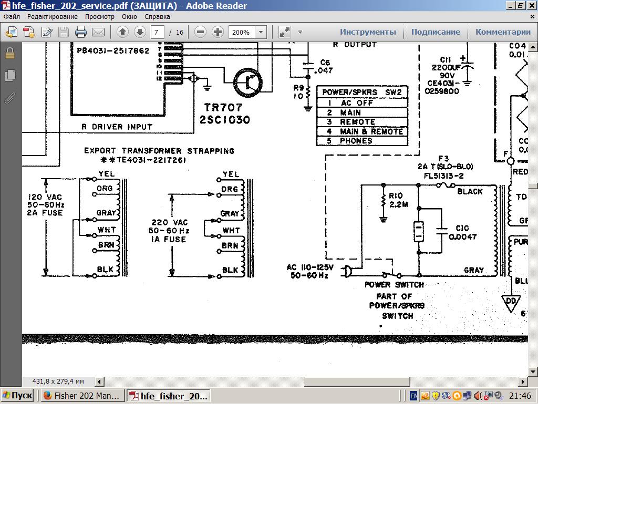Open the security settings padlock panel
Image resolution: width=621 pixels, height=505 pixels.
[10, 53]
